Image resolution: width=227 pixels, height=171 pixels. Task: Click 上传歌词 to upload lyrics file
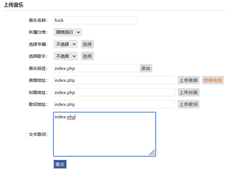coord(188,104)
